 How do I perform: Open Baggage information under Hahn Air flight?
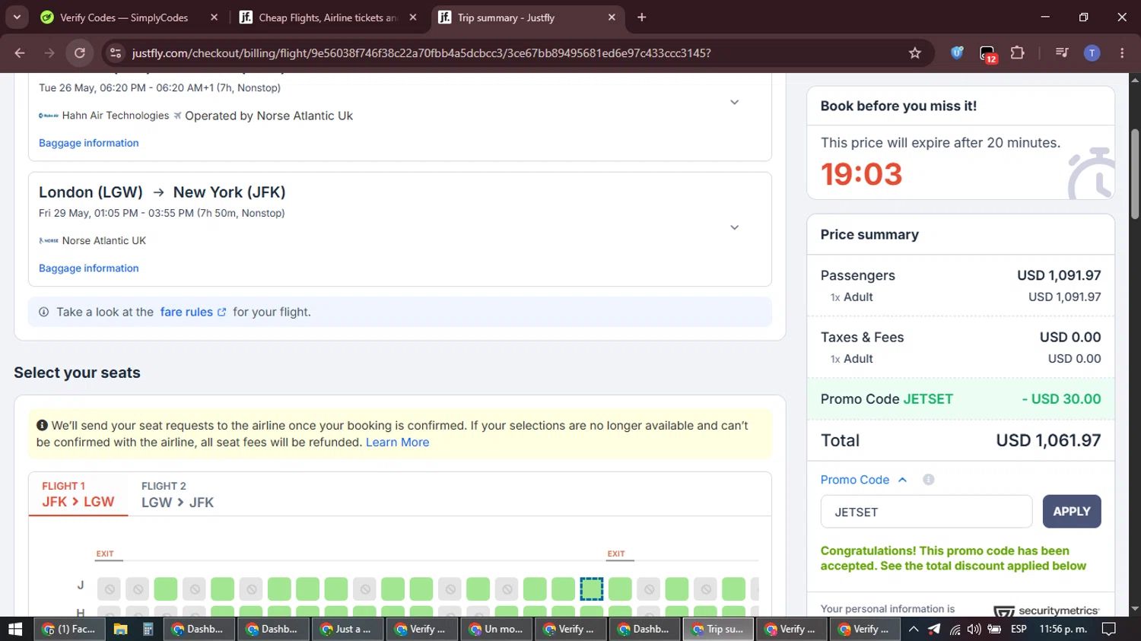point(89,143)
